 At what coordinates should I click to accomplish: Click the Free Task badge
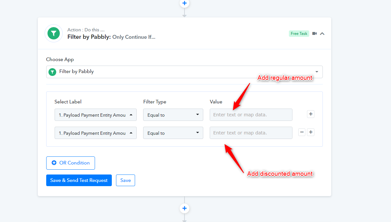pyautogui.click(x=299, y=34)
